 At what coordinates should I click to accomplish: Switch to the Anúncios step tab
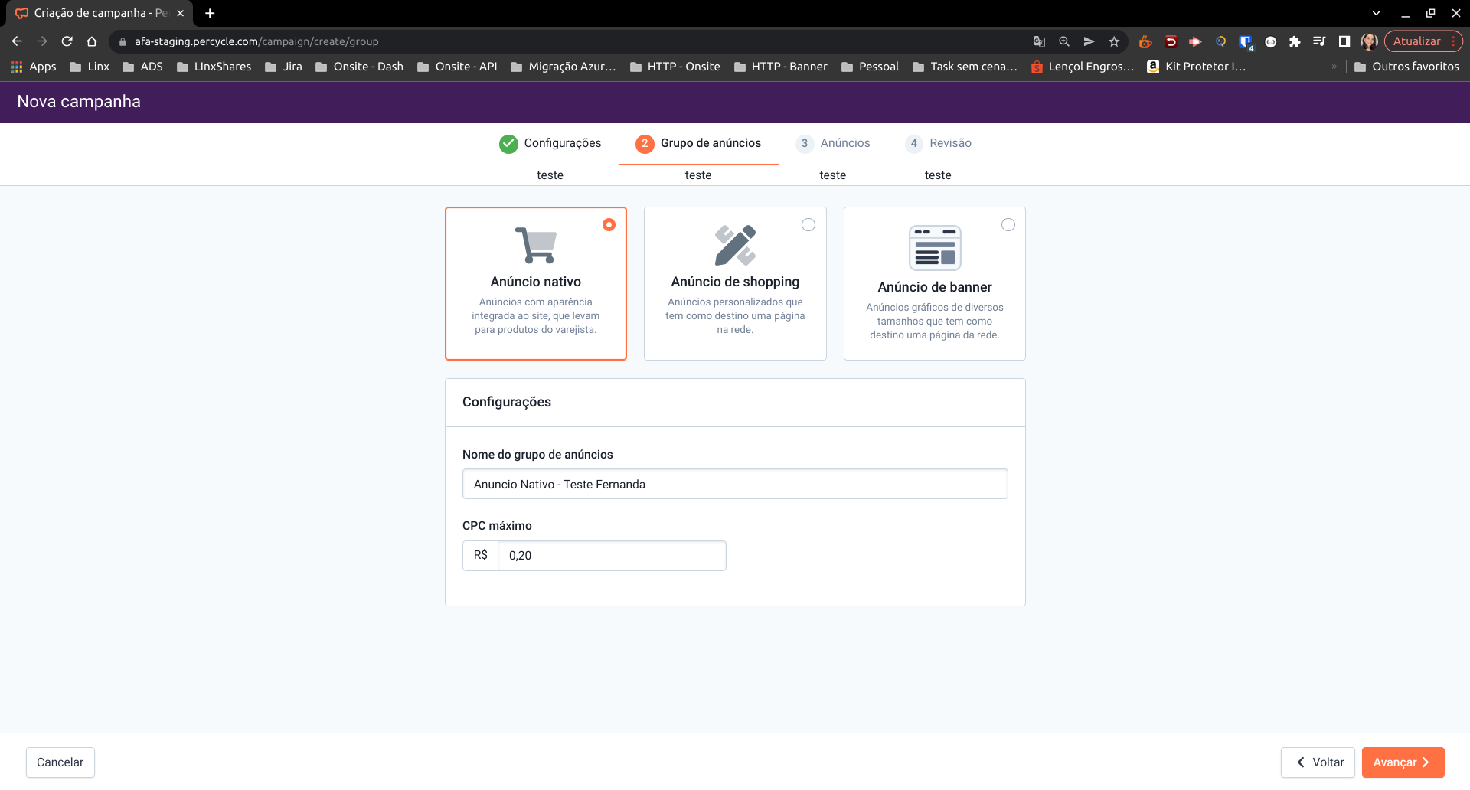tap(833, 143)
